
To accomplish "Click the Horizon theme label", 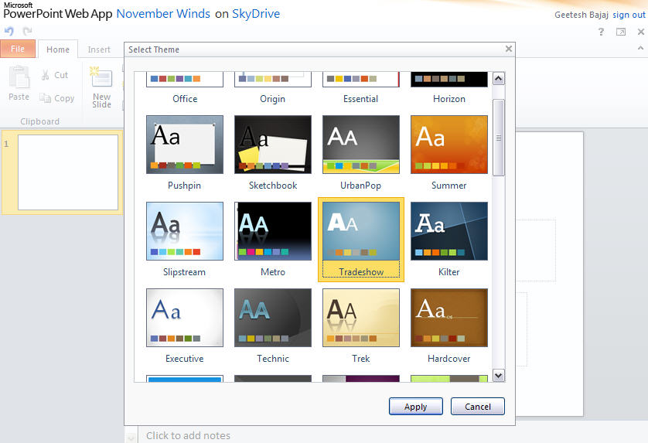I will (449, 99).
